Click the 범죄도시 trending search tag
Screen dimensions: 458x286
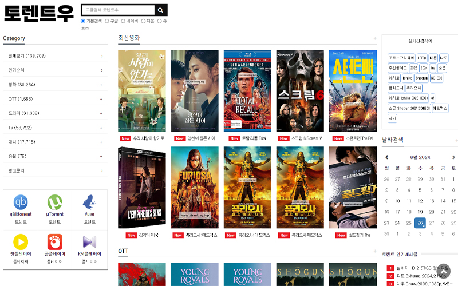click(396, 88)
